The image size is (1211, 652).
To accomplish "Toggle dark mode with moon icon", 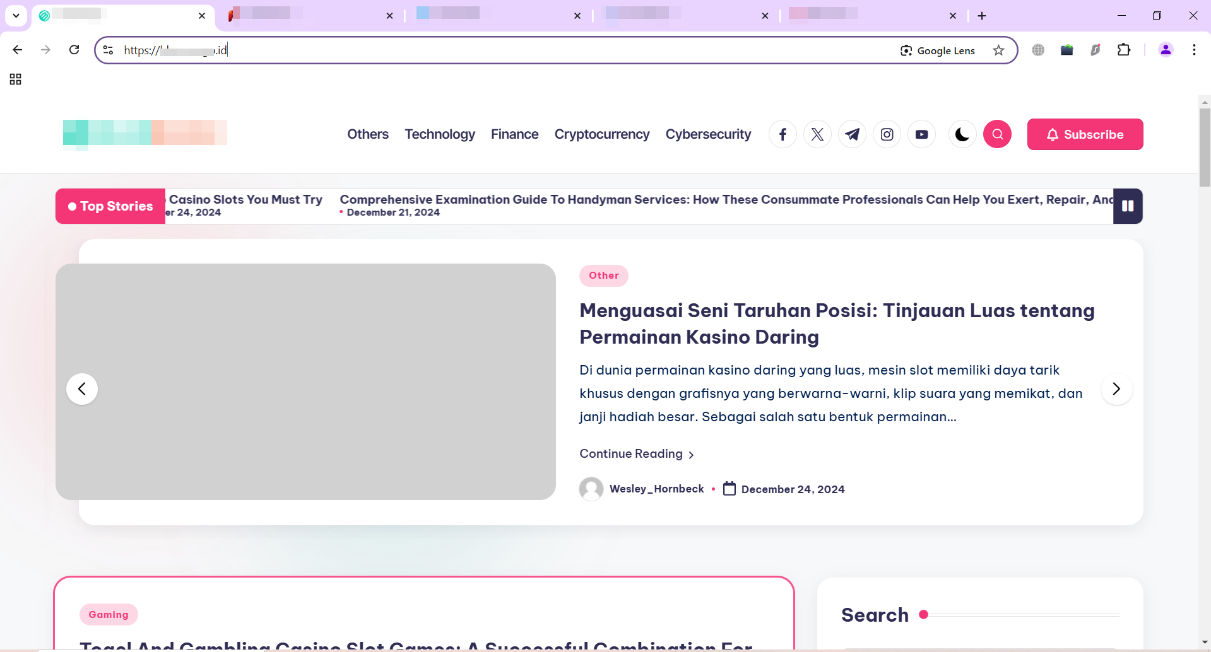I will (962, 134).
